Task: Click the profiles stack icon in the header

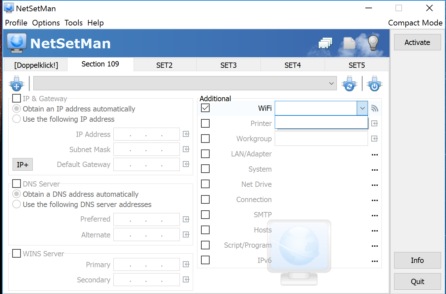Action: click(x=325, y=43)
